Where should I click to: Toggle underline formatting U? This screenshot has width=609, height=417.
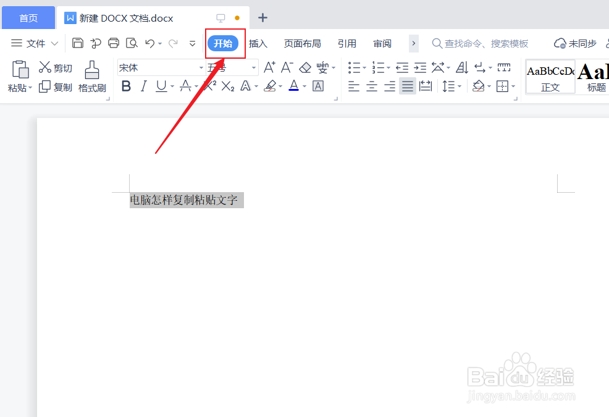coord(161,86)
